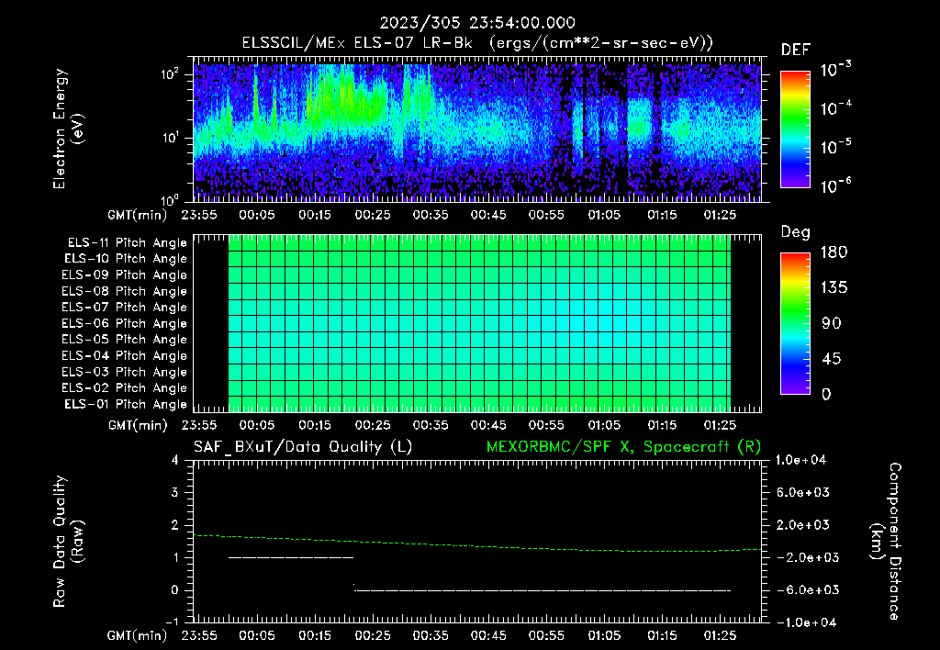Click the GMT(min) label under the bottom plot
Viewport: 940px width, 650px height.
[138, 635]
